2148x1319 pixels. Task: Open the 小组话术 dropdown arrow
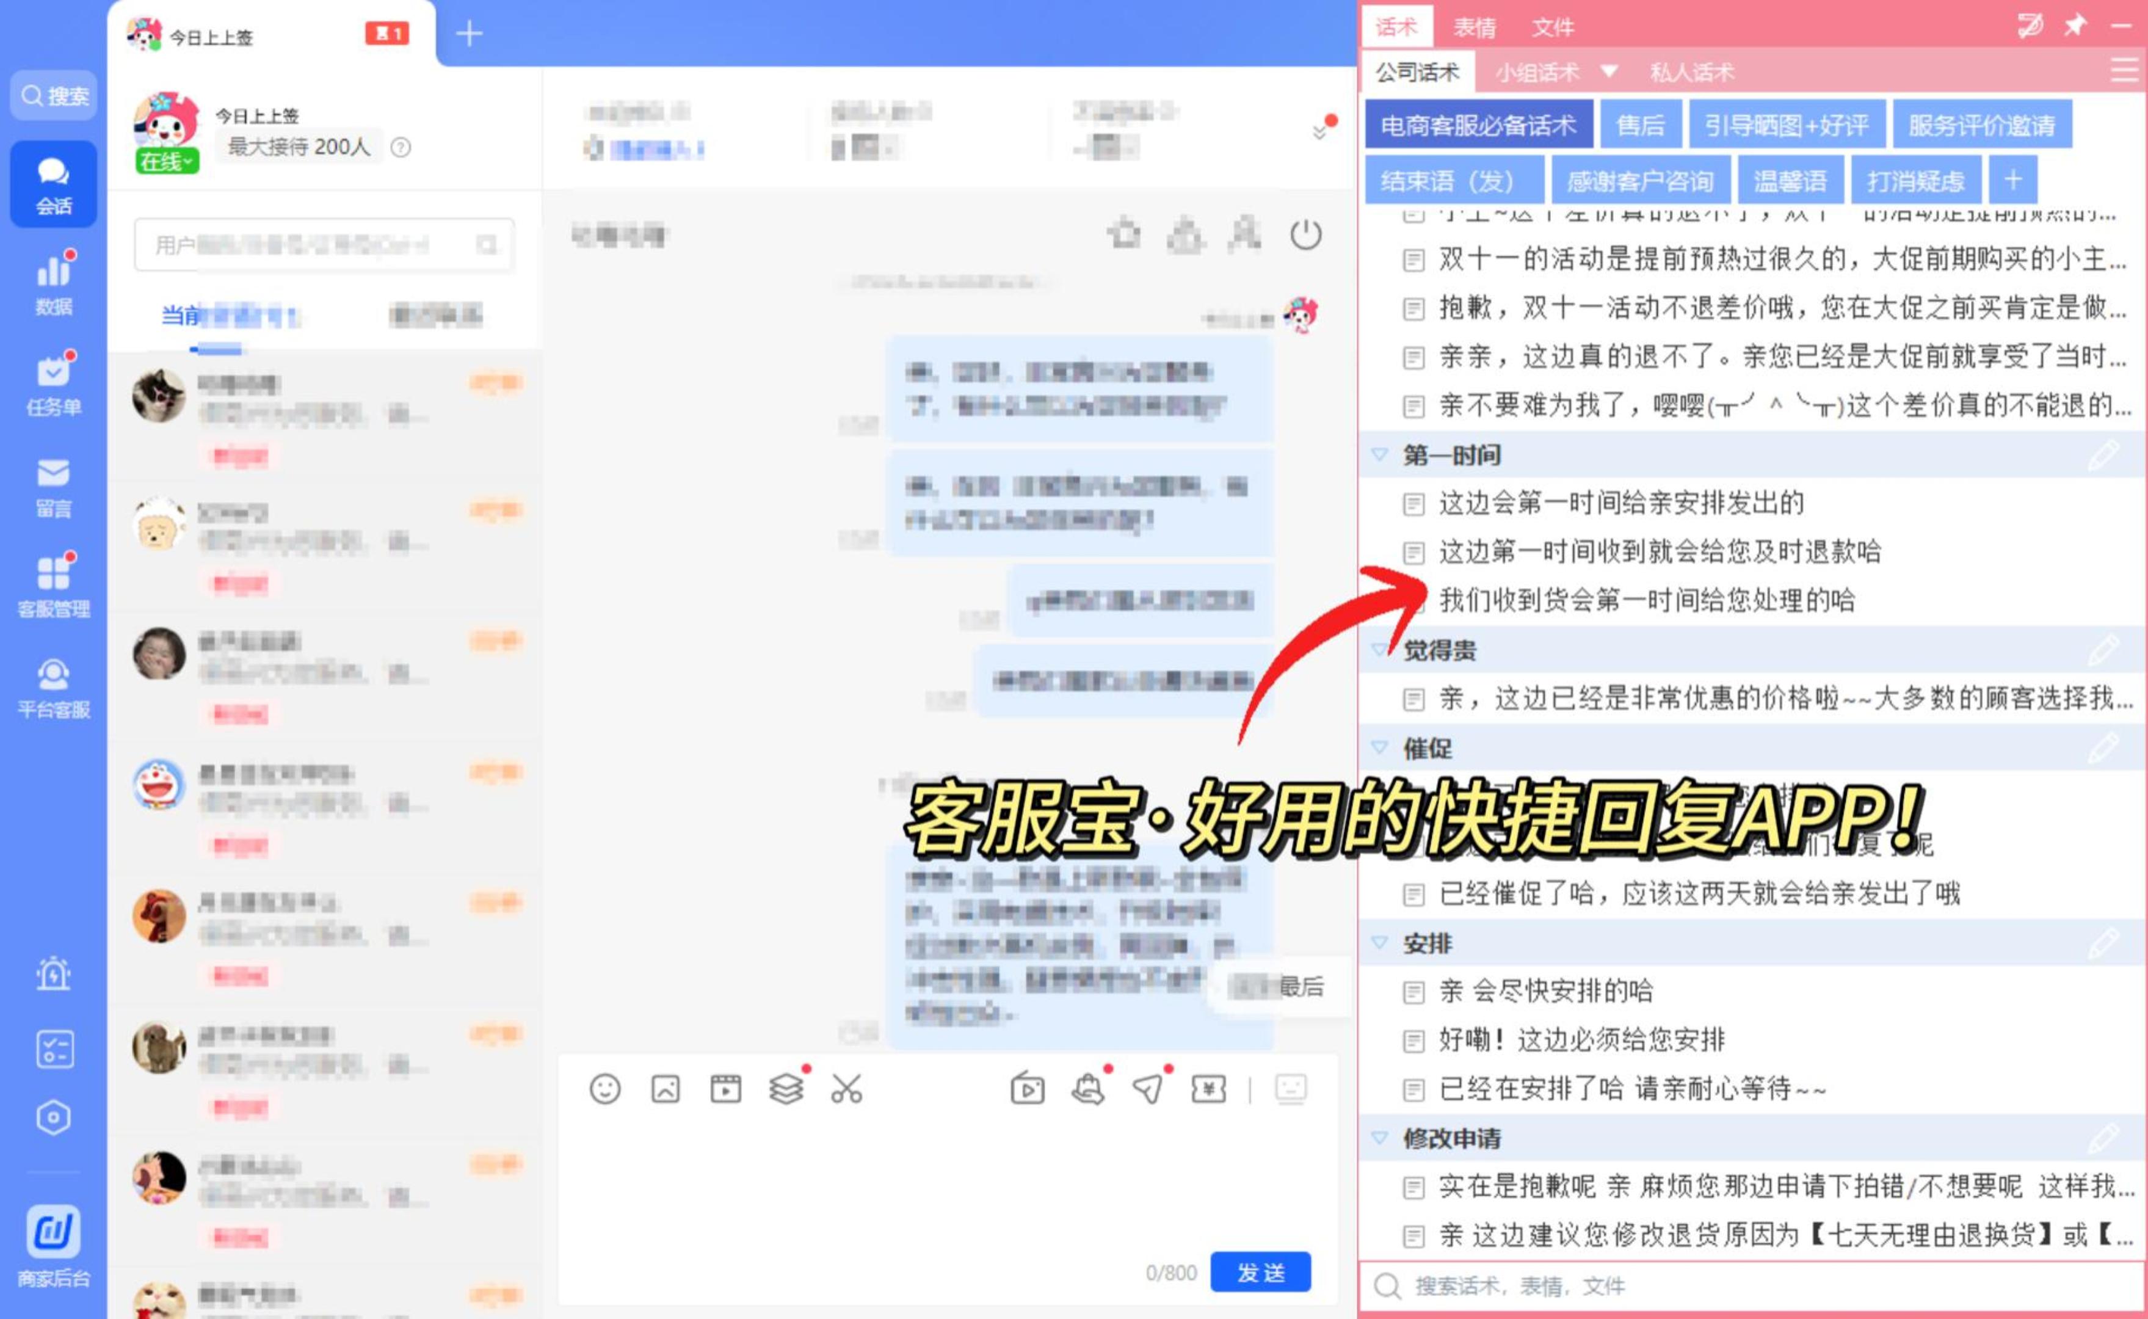click(x=1609, y=71)
